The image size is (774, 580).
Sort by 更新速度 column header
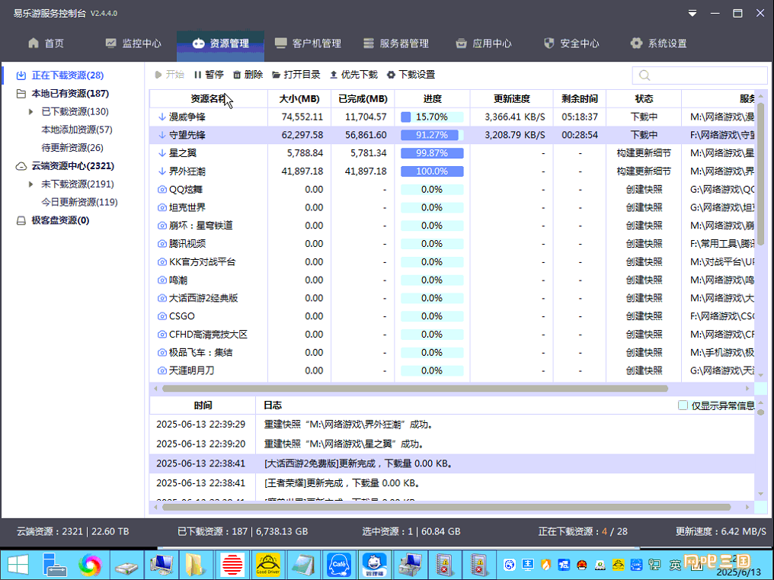512,99
